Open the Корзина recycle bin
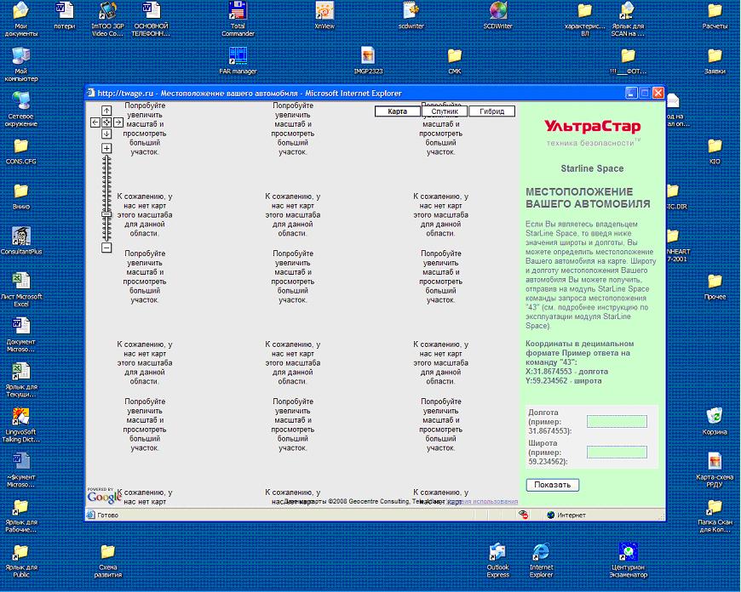741x592 pixels. click(715, 422)
